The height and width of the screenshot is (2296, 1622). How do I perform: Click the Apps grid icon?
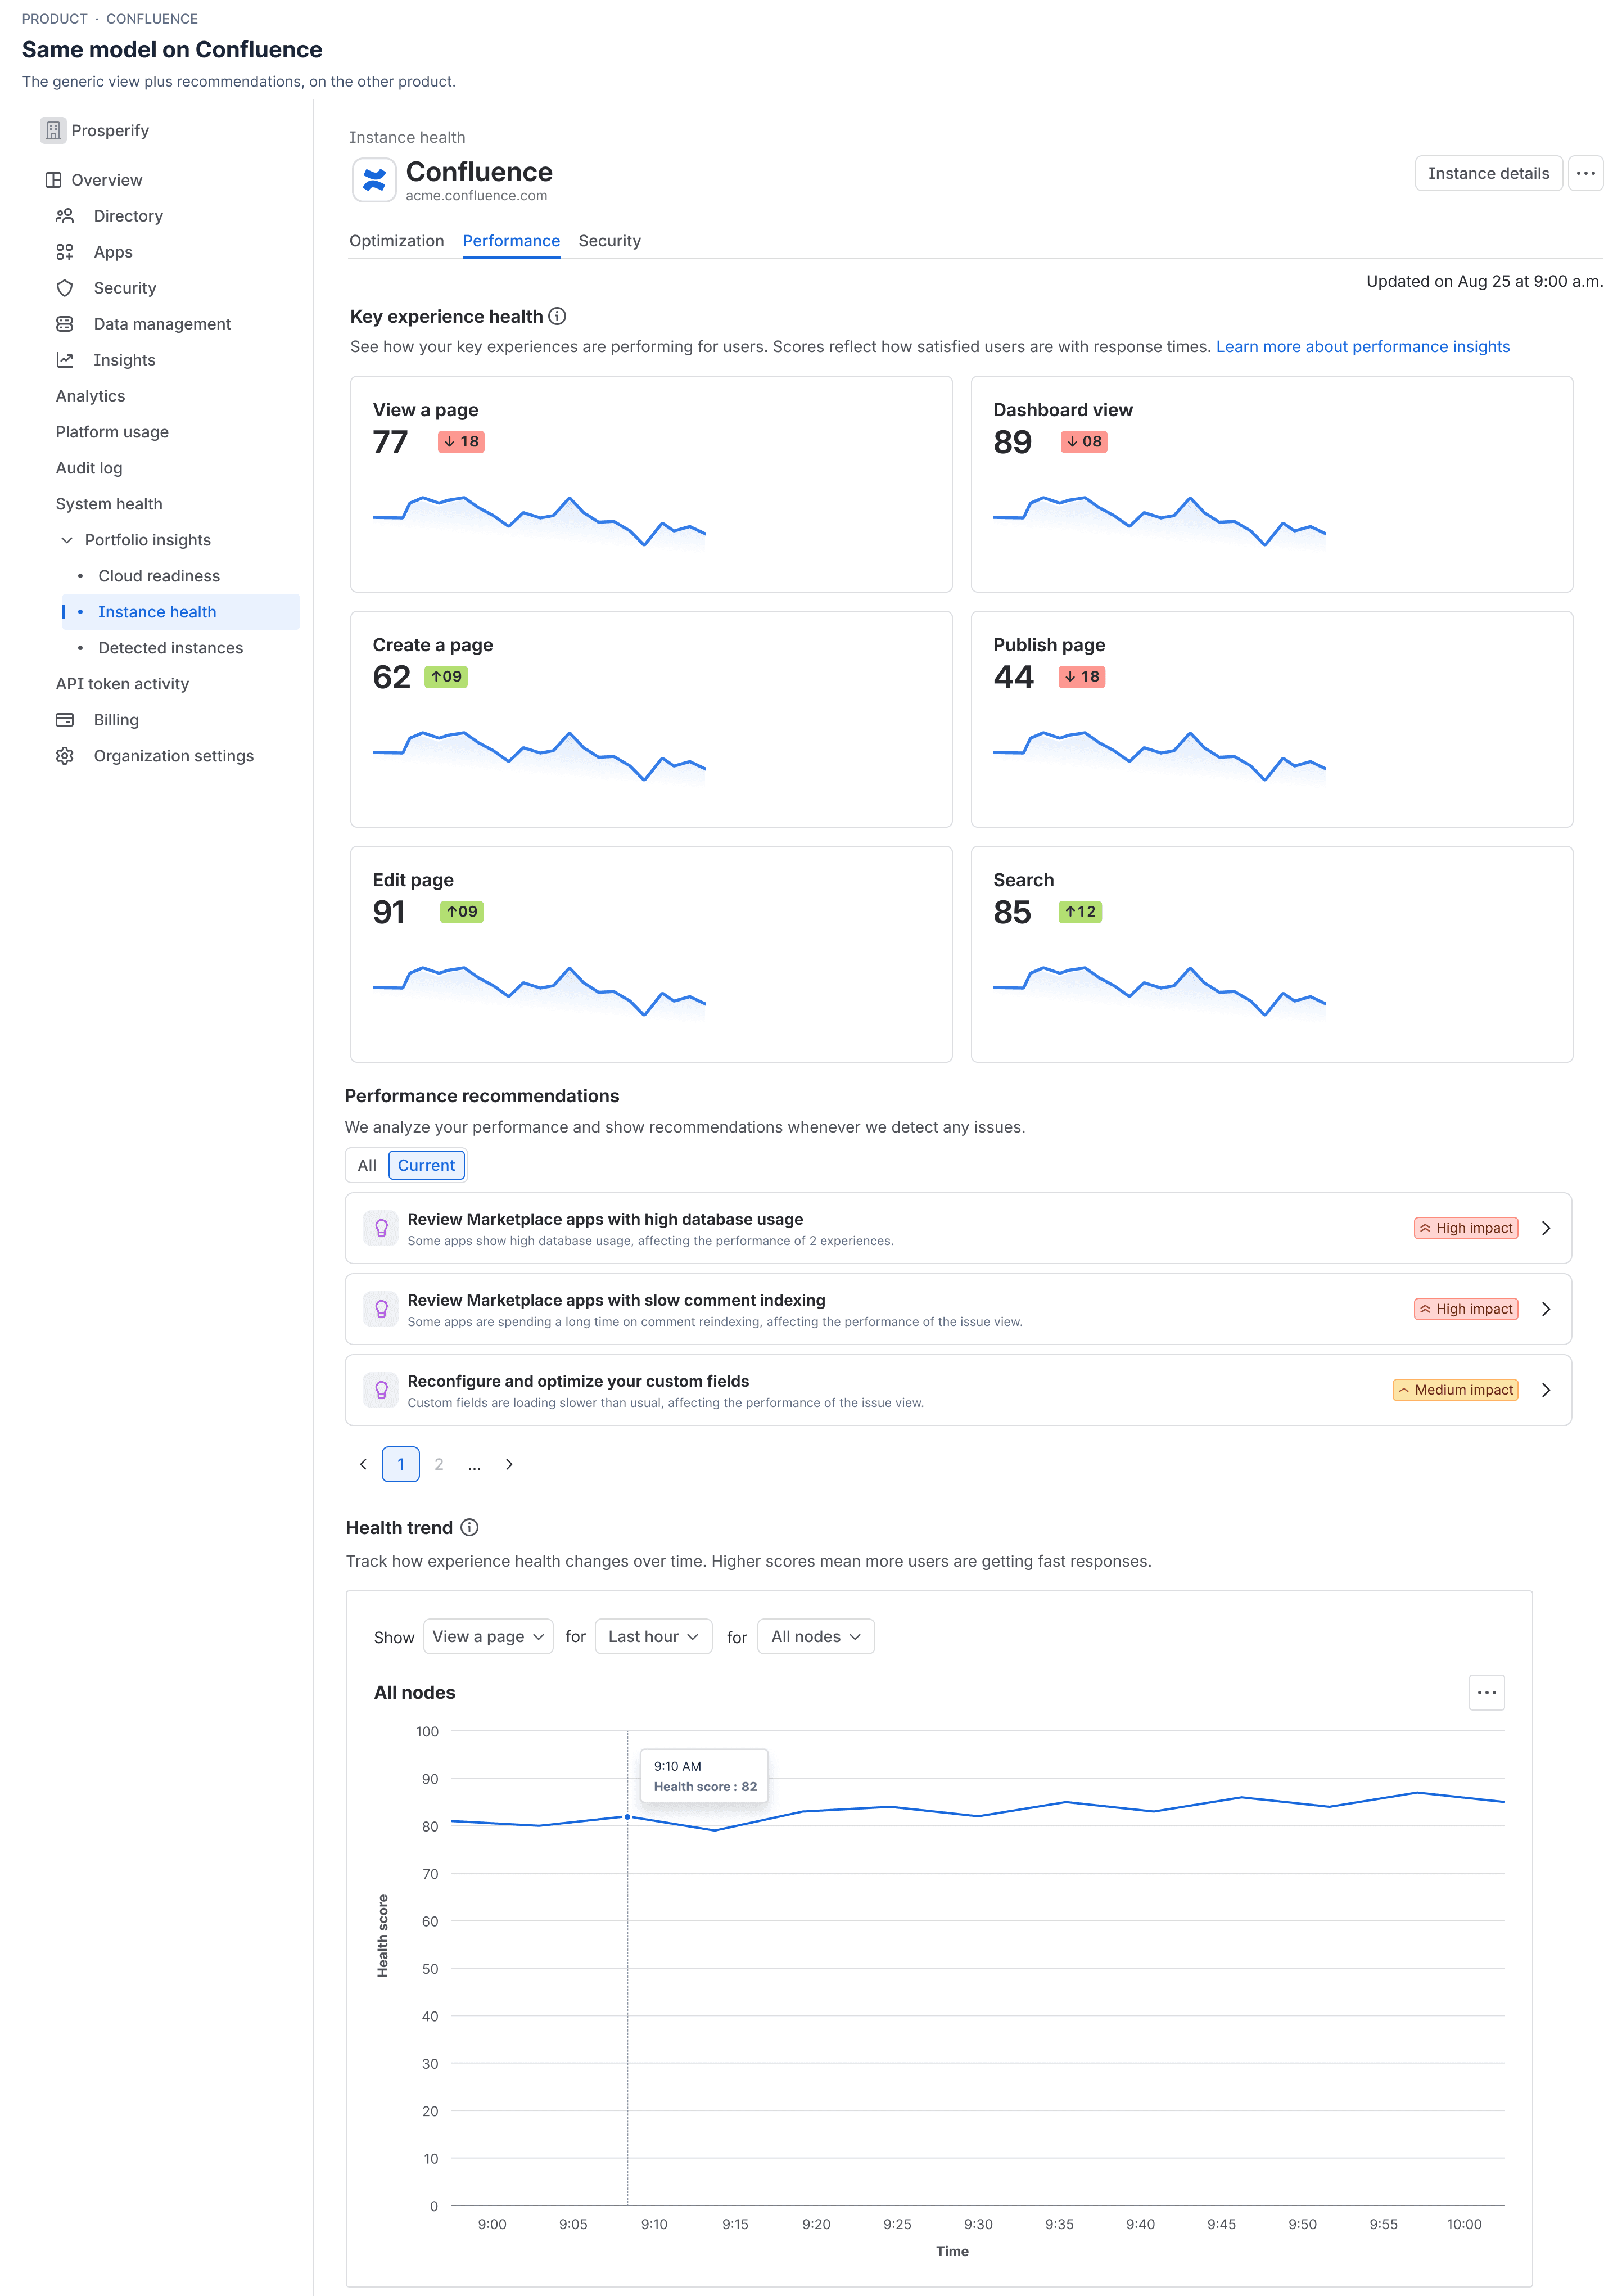(65, 252)
